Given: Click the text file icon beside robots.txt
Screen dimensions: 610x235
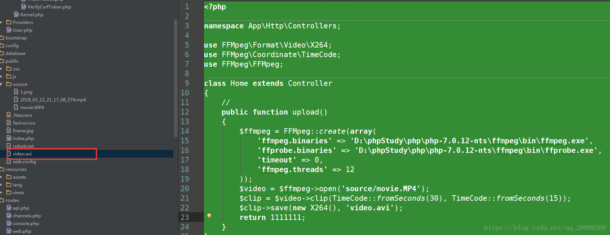Looking at the screenshot, I should coord(9,146).
